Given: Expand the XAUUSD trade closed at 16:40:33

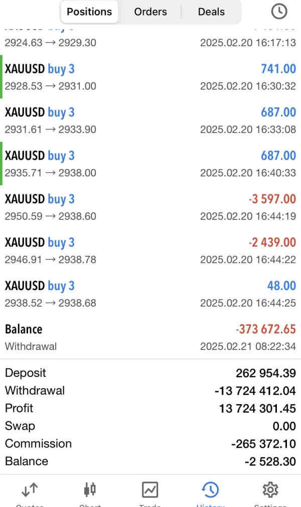Looking at the screenshot, I should pos(150,164).
